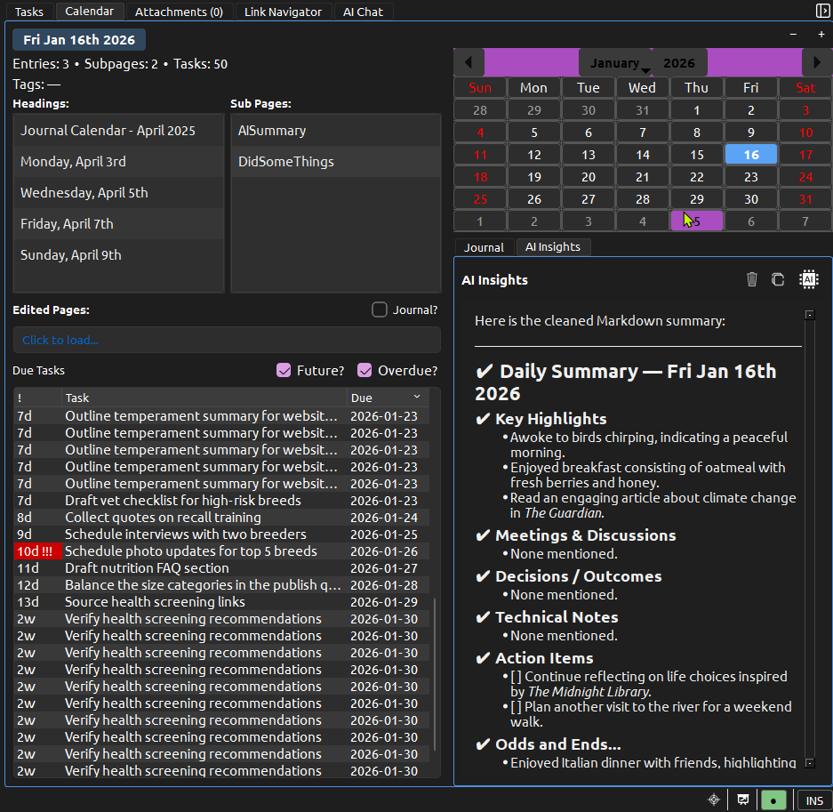
Task: Click the Due column sort arrow
Action: 417,397
